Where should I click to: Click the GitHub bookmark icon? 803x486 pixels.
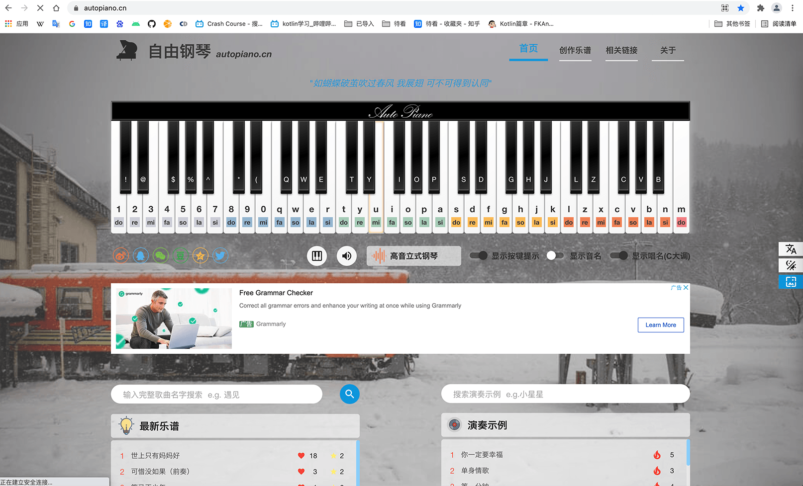point(152,23)
